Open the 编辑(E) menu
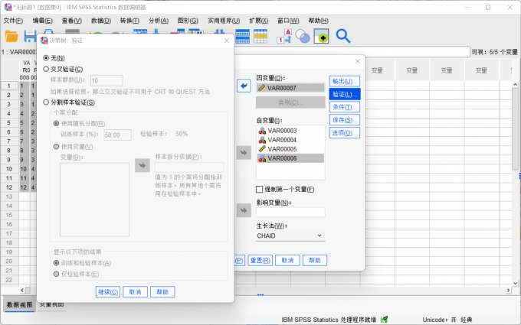Screen dimensions: 521x325 click(43, 21)
